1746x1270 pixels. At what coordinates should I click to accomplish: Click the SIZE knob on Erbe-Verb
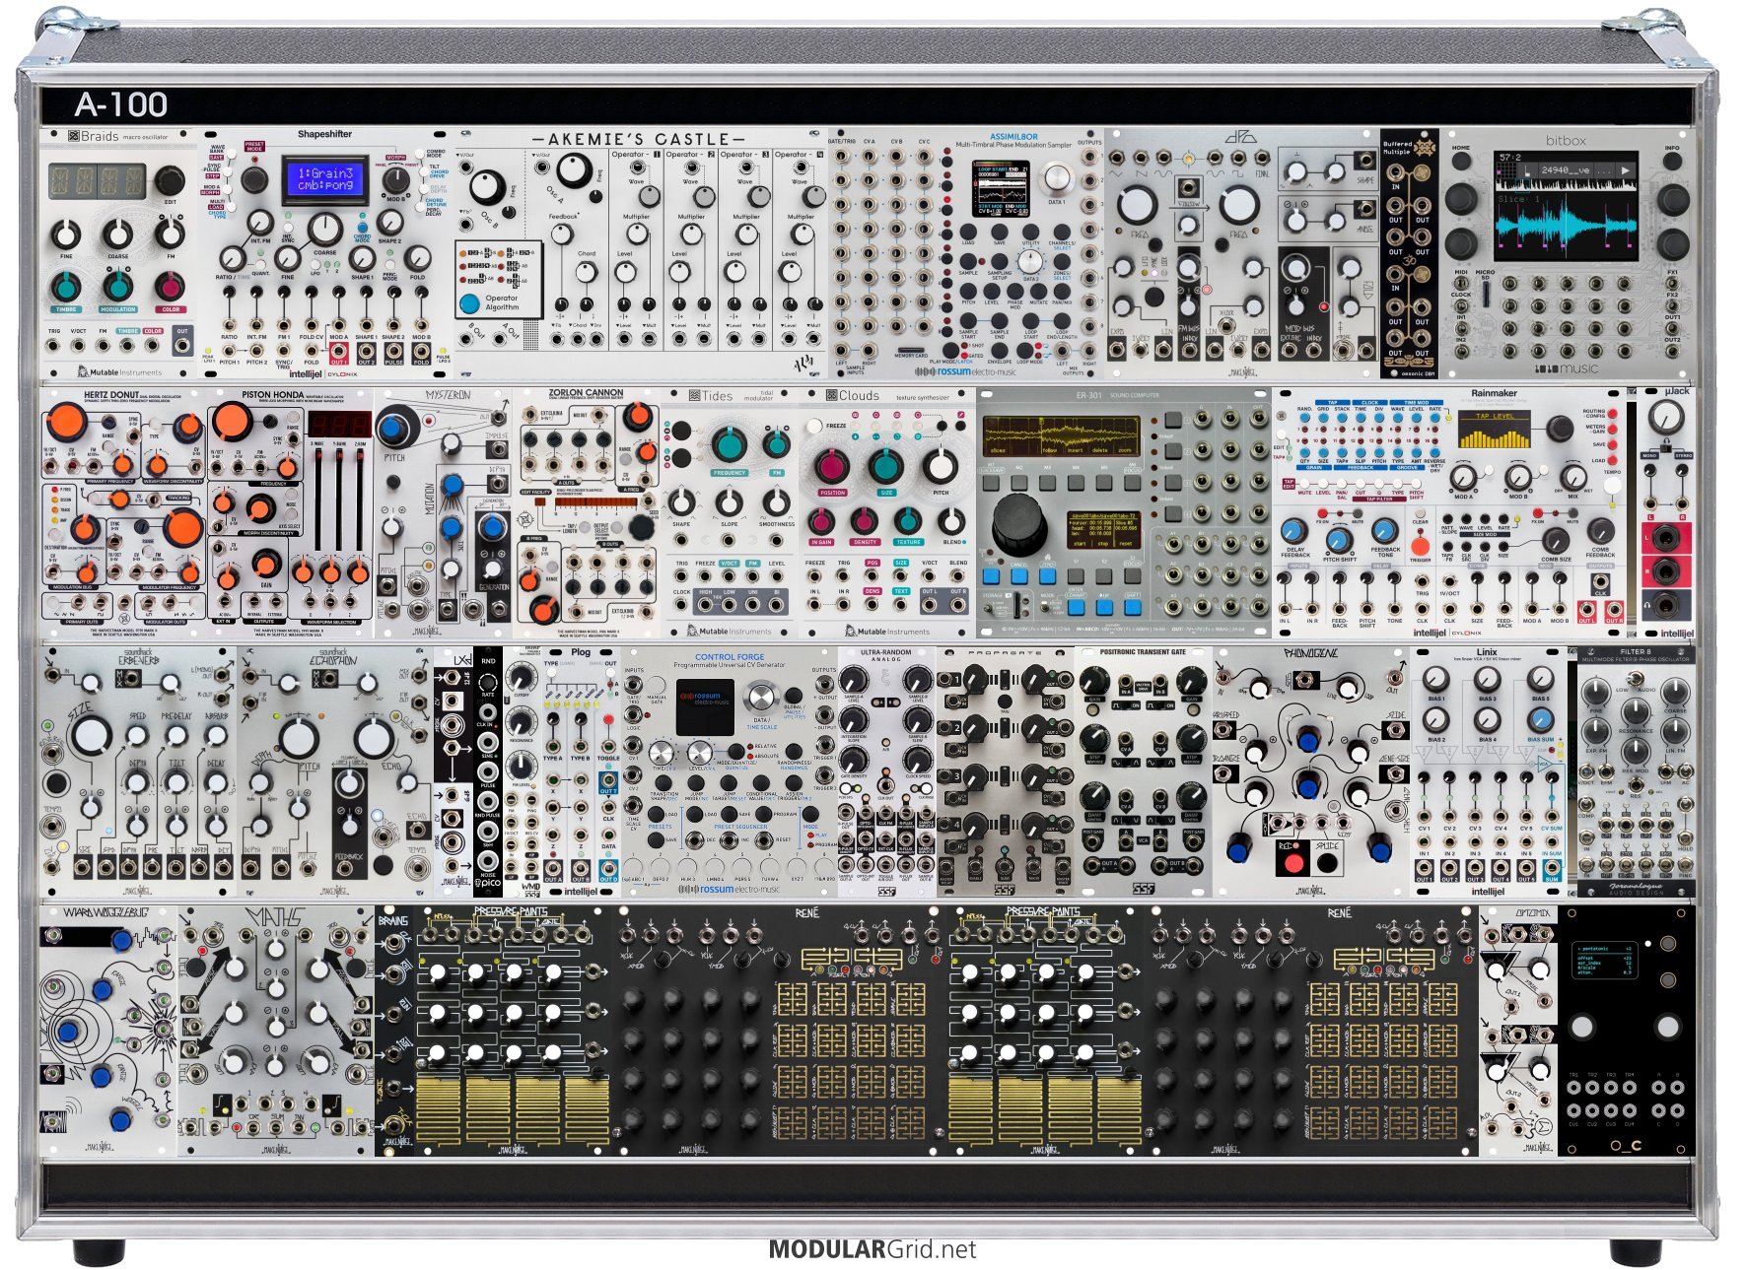pyautogui.click(x=91, y=735)
